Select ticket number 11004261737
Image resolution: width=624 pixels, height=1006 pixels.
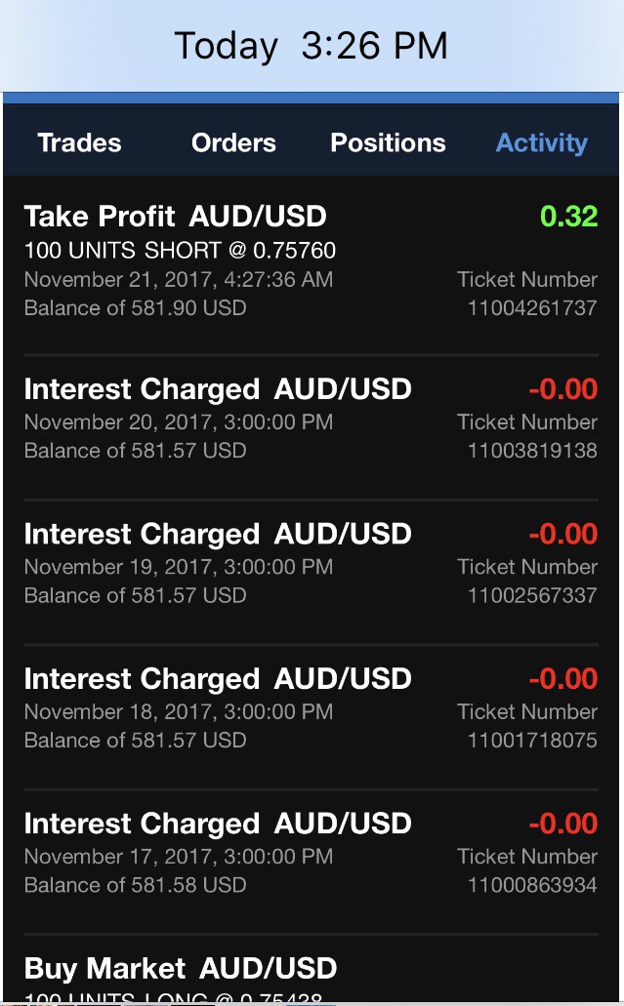point(532,308)
